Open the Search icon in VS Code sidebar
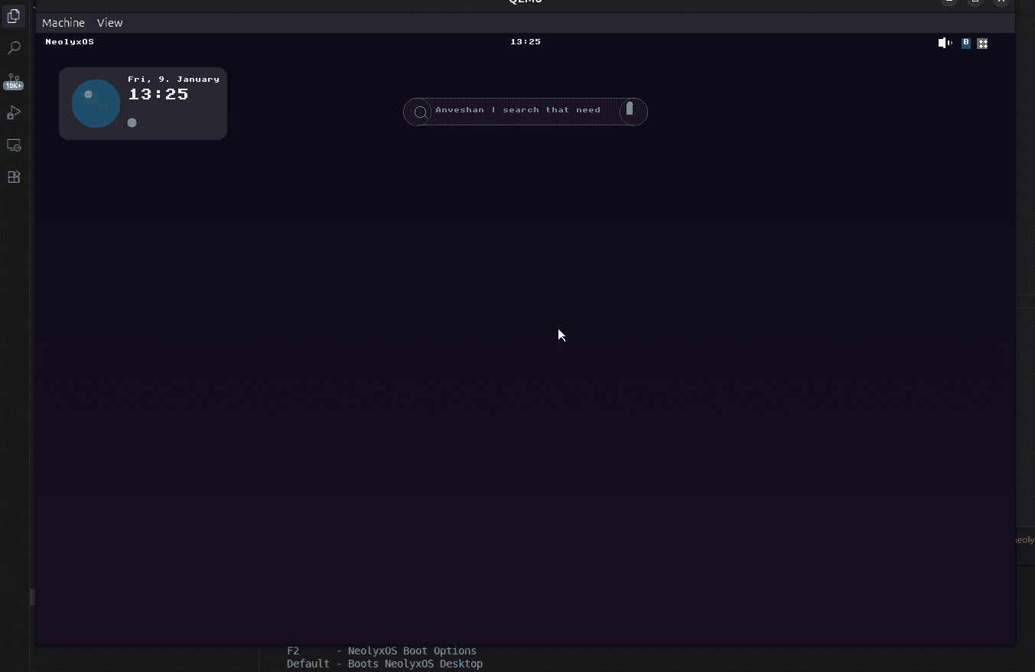Screen dimensions: 1035x672 click(14, 48)
